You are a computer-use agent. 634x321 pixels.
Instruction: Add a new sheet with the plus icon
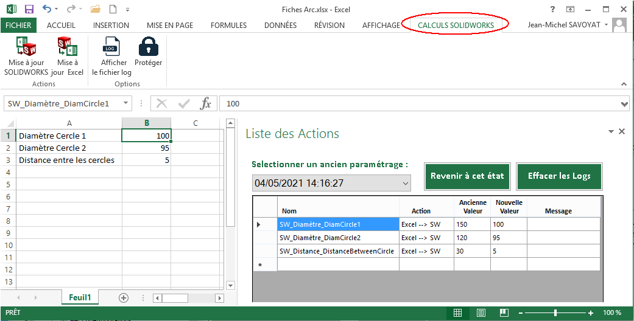point(124,298)
